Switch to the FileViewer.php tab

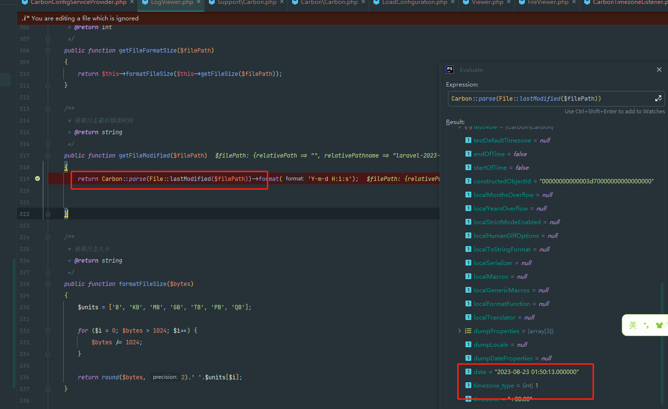(548, 2)
